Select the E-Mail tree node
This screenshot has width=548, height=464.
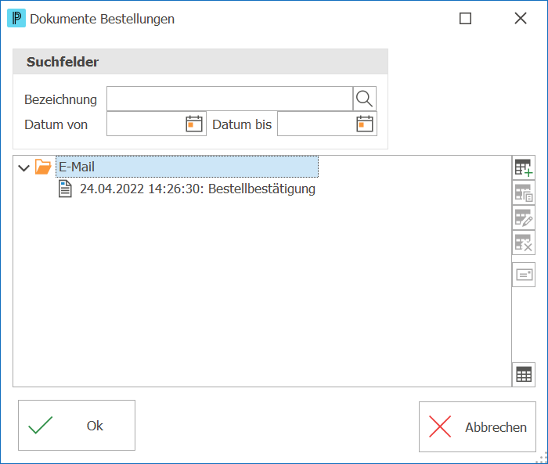pyautogui.click(x=187, y=167)
